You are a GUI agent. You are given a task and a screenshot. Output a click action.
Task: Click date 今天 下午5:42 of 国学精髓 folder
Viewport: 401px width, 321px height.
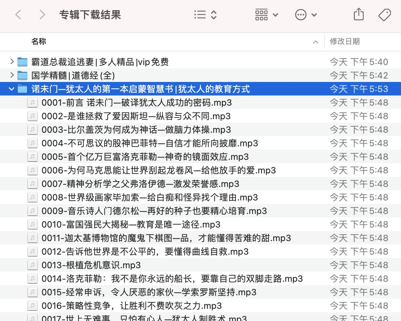click(359, 75)
